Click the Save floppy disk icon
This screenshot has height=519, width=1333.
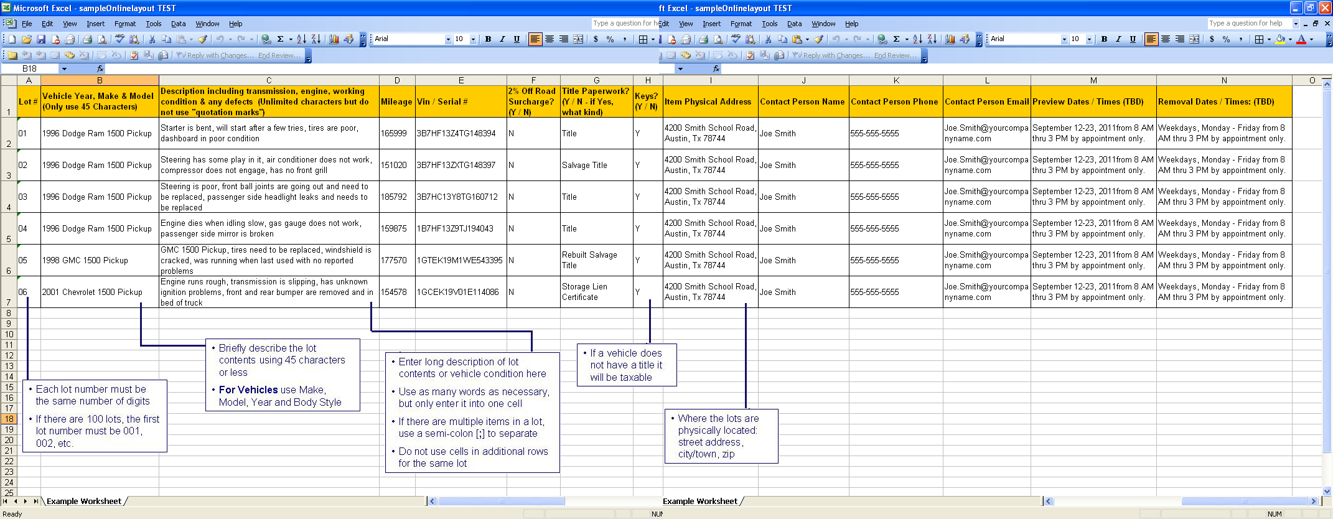pos(41,39)
